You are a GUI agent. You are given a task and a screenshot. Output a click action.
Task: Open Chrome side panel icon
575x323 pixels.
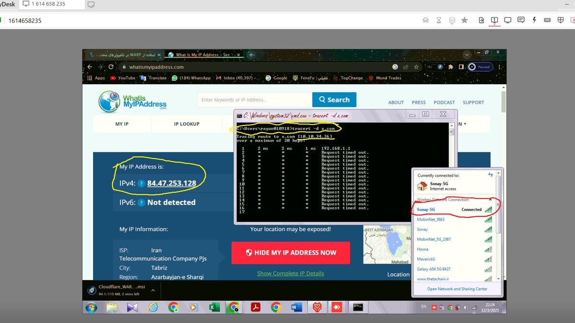(x=461, y=67)
